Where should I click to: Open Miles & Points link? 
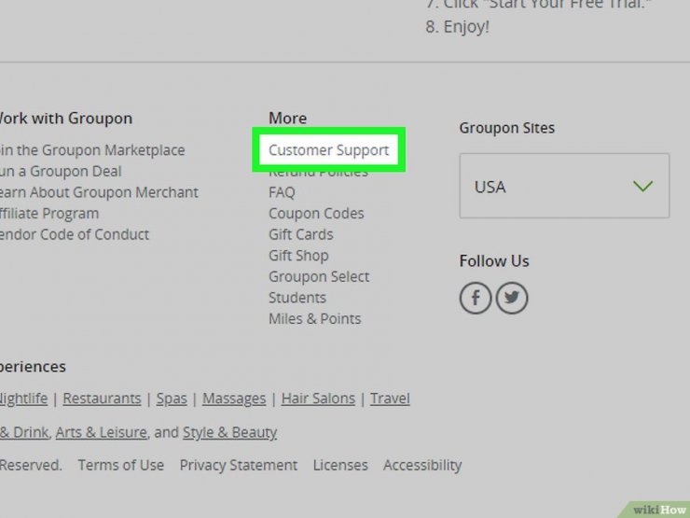click(x=315, y=319)
